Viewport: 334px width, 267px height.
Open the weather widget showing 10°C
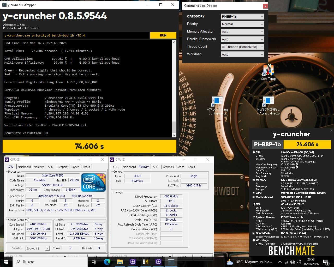click(x=249, y=262)
